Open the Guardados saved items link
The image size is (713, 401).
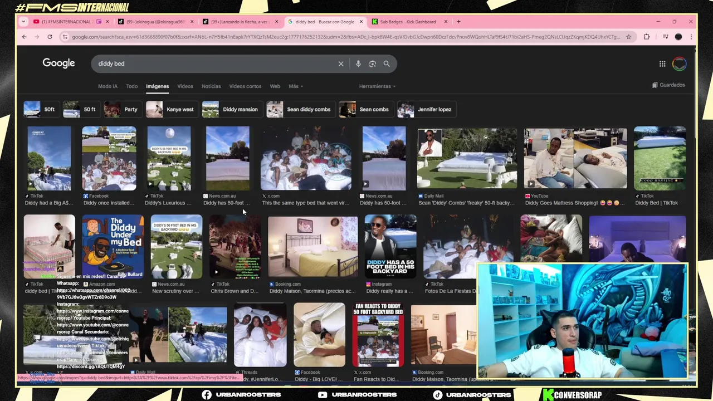click(x=668, y=85)
